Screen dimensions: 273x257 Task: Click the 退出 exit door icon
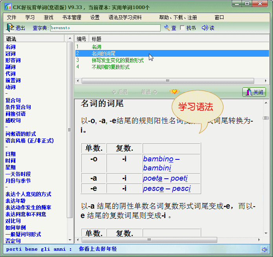pyautogui.click(x=10, y=28)
